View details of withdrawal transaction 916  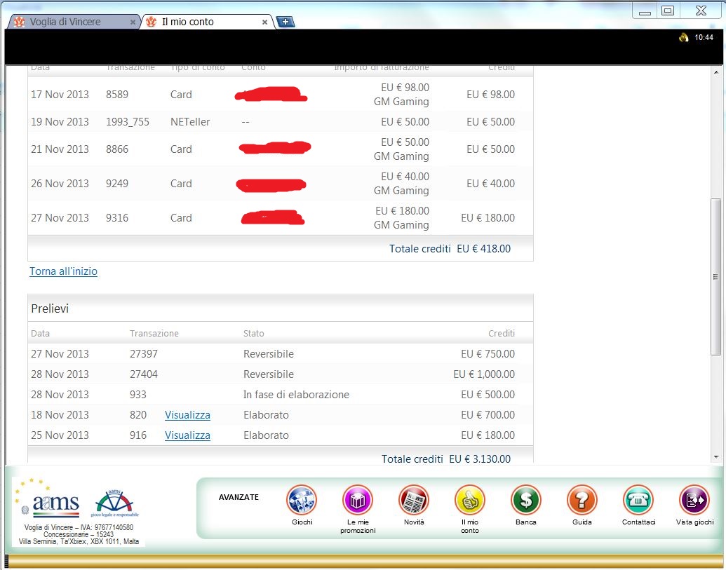pos(187,435)
